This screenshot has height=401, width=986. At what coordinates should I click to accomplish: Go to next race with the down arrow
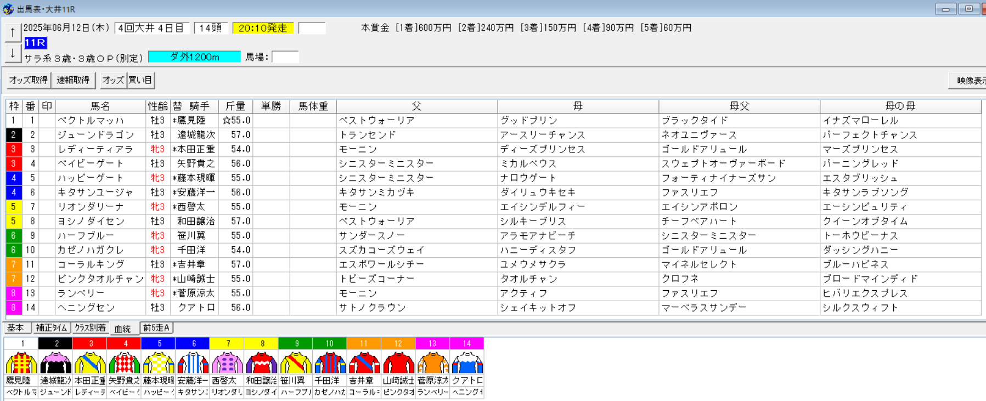click(13, 54)
